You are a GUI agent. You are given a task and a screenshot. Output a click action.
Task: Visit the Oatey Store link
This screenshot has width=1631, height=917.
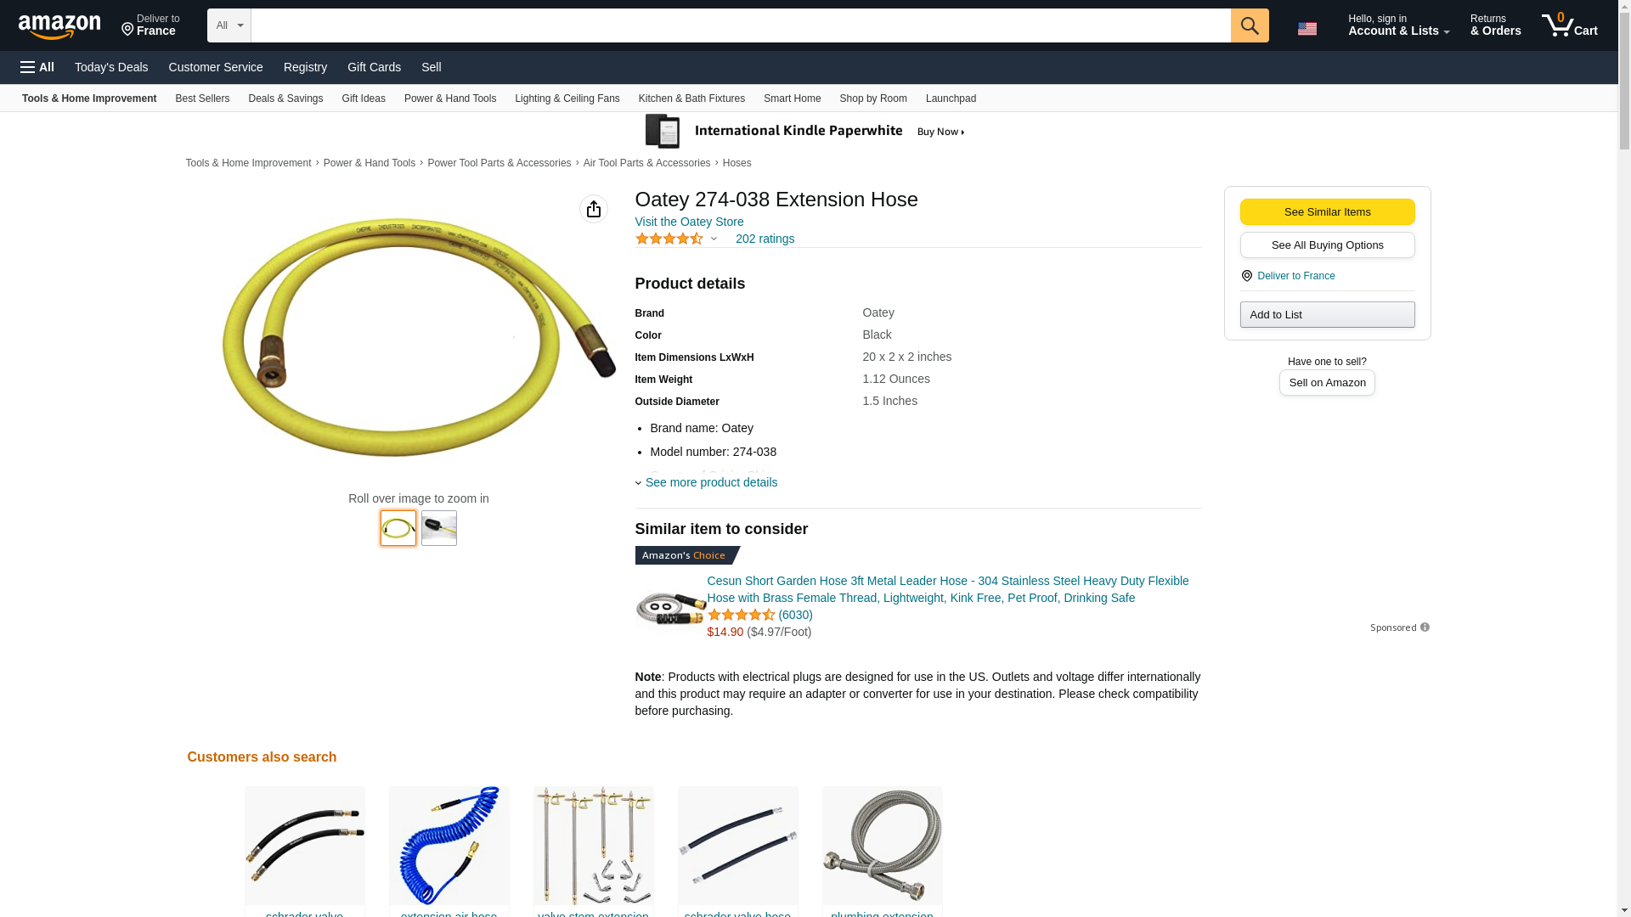click(689, 222)
